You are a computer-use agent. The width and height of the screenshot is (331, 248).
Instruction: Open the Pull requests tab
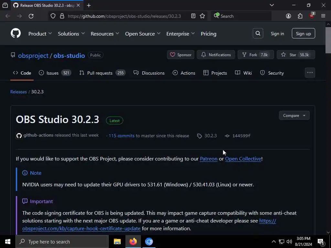[x=102, y=73]
